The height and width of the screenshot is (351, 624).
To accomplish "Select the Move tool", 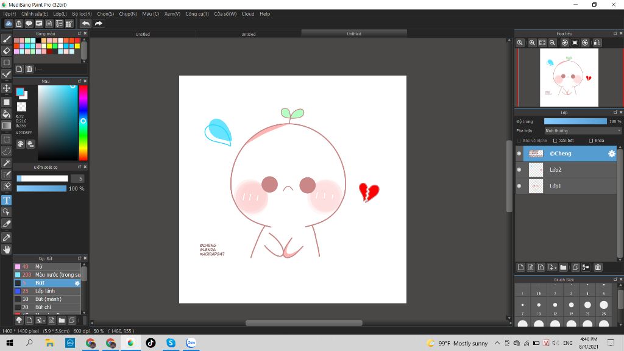I will [6, 88].
